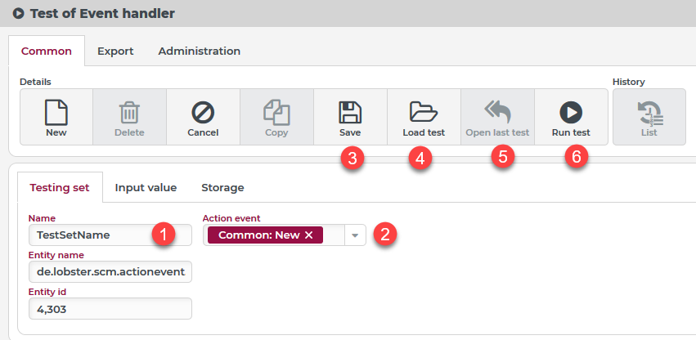
Task: Open the Storage tab
Action: click(222, 188)
